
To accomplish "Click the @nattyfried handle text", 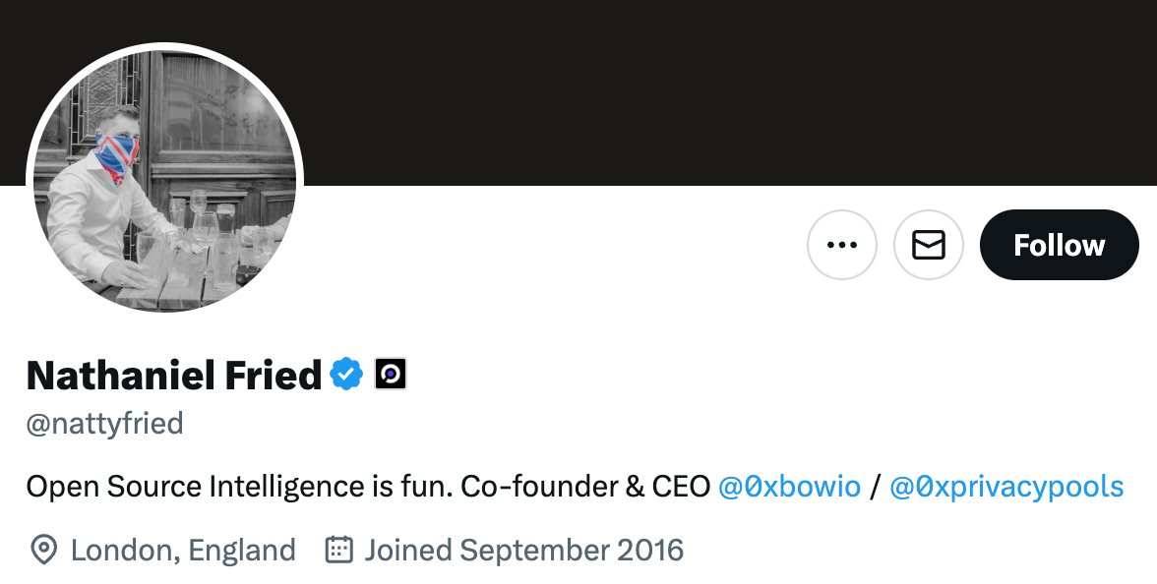I will point(104,424).
